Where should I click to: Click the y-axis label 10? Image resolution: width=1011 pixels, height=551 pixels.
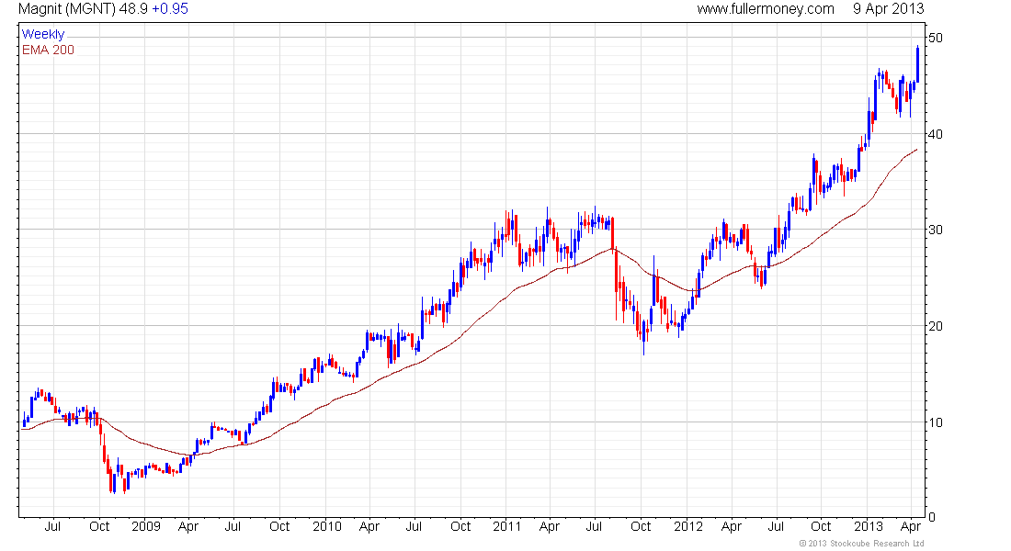936,422
